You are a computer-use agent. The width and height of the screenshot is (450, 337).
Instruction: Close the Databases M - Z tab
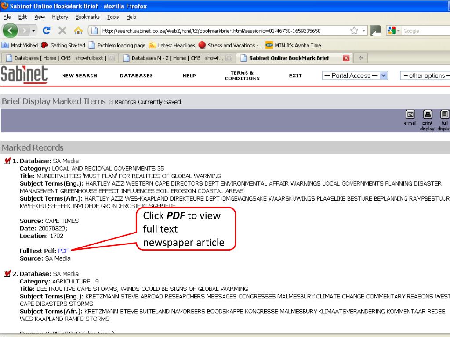(229, 58)
